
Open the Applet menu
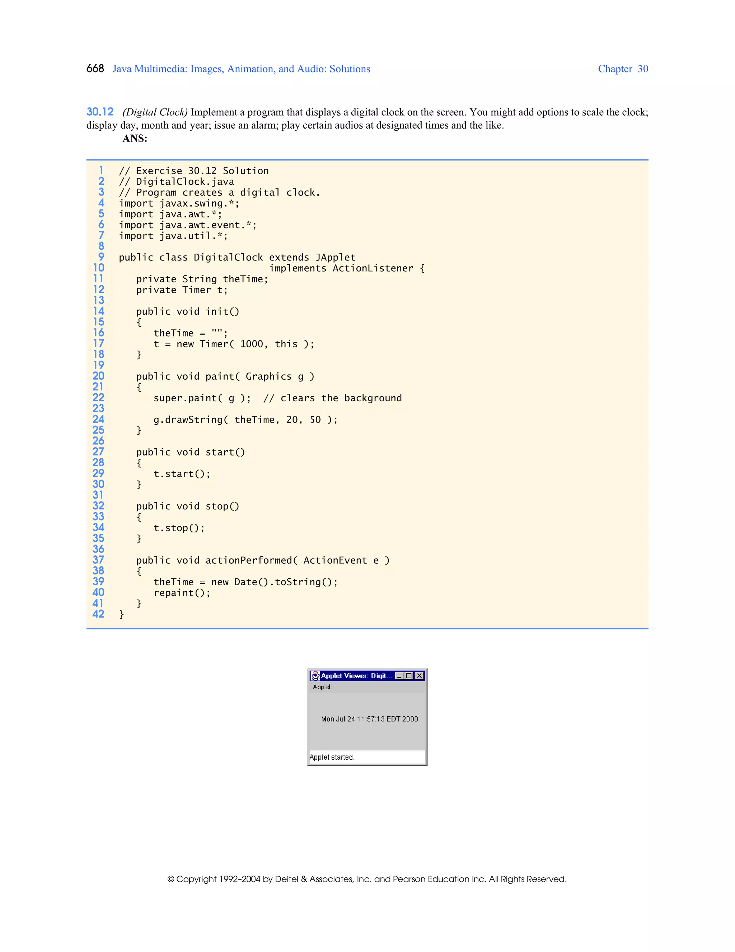321,687
